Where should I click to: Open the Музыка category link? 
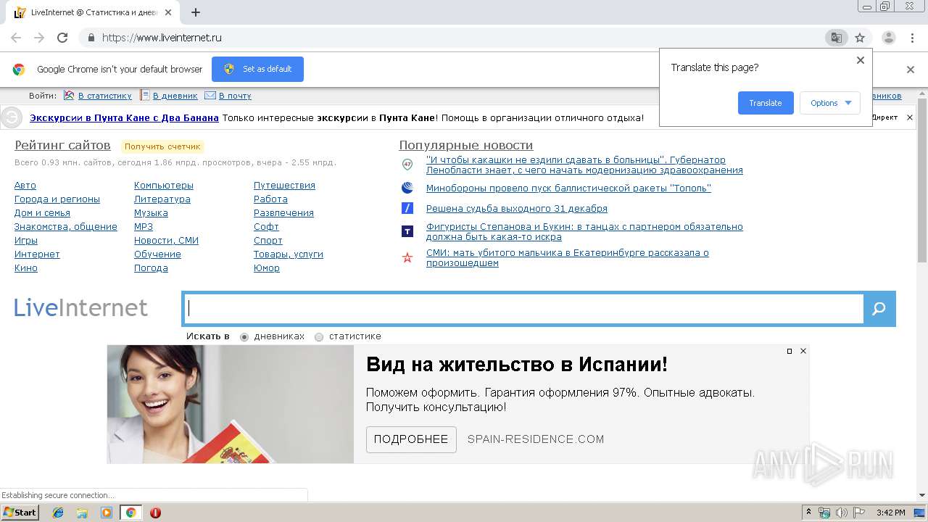click(151, 213)
